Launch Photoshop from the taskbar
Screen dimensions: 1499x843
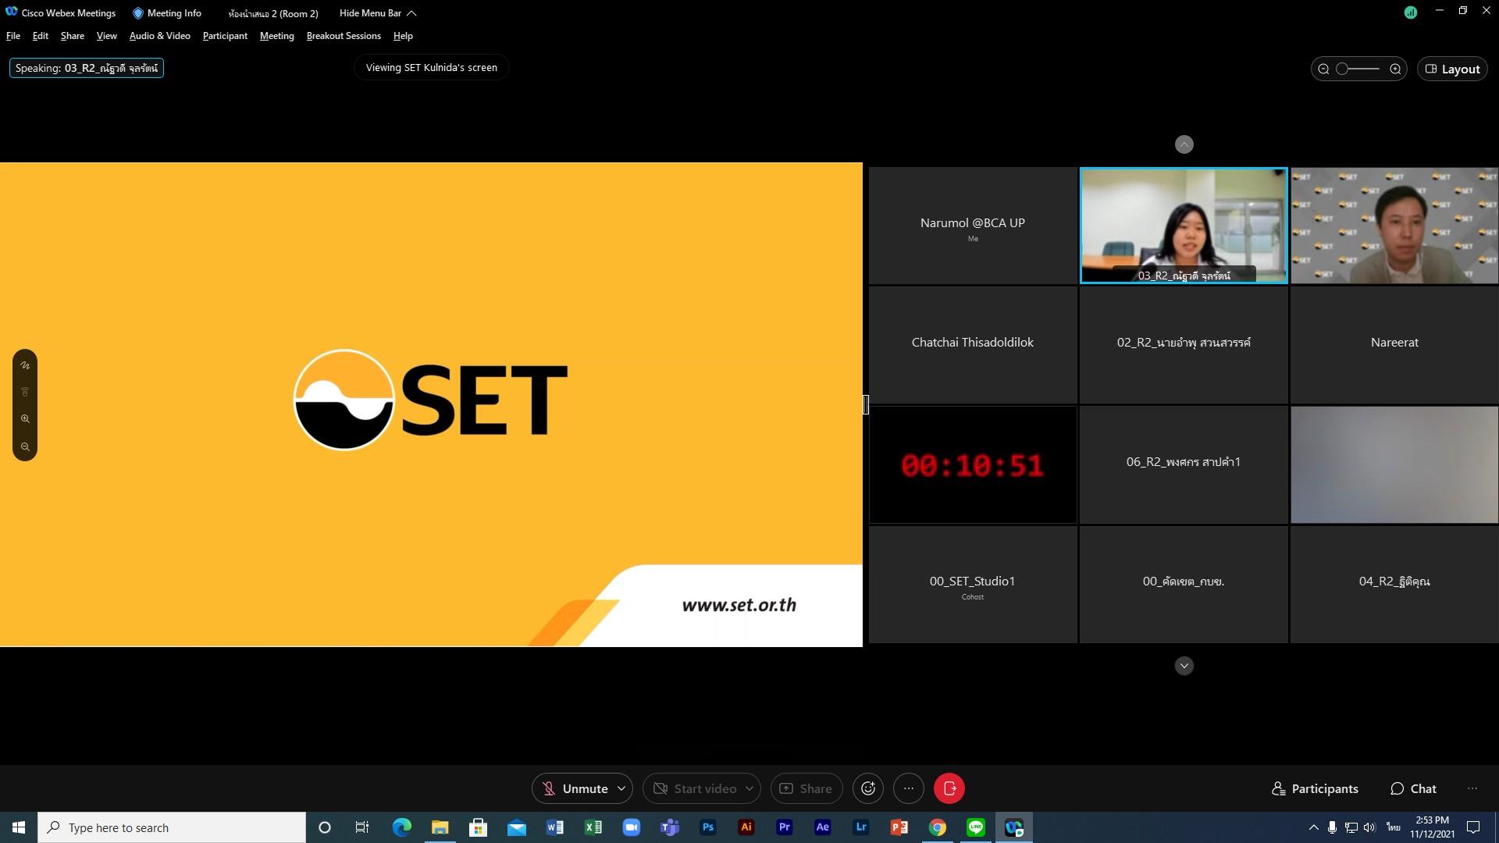[707, 827]
